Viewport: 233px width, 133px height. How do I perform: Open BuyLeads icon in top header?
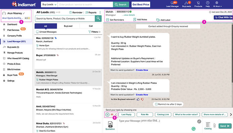tap(186, 4)
